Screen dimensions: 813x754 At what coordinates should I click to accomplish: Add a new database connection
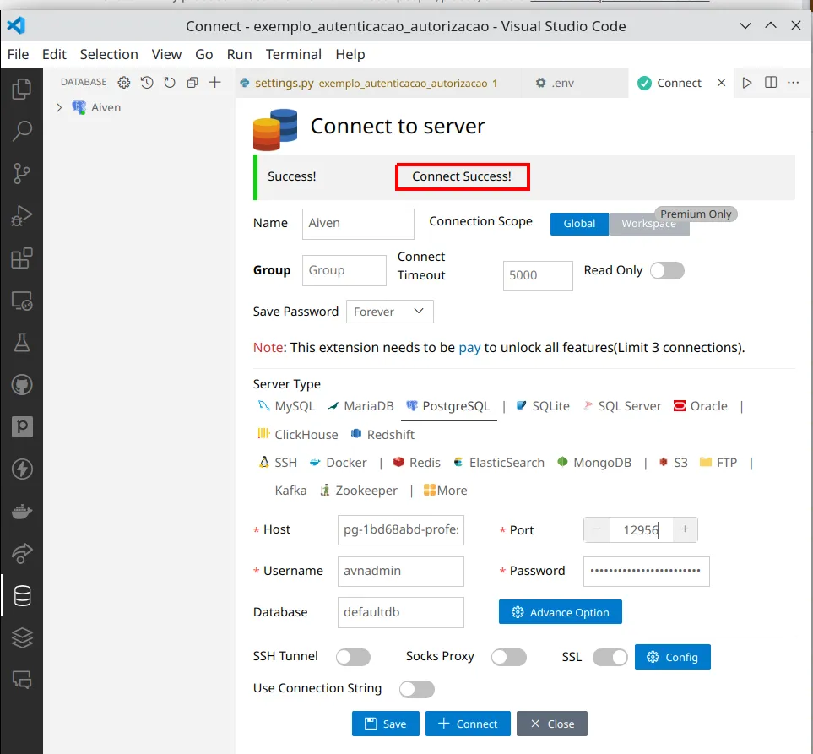(215, 83)
